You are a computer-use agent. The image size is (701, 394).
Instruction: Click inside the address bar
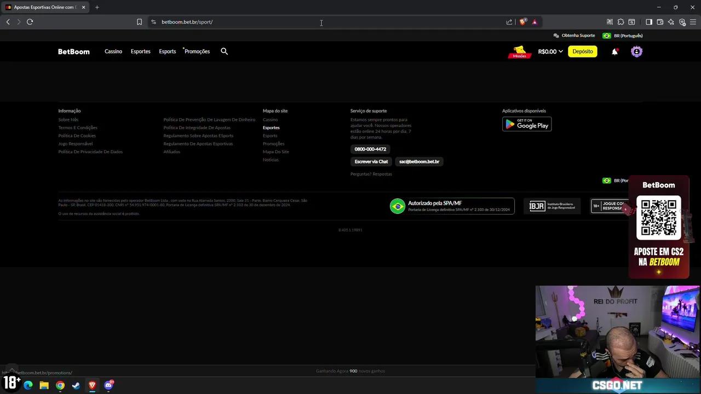pos(274,22)
